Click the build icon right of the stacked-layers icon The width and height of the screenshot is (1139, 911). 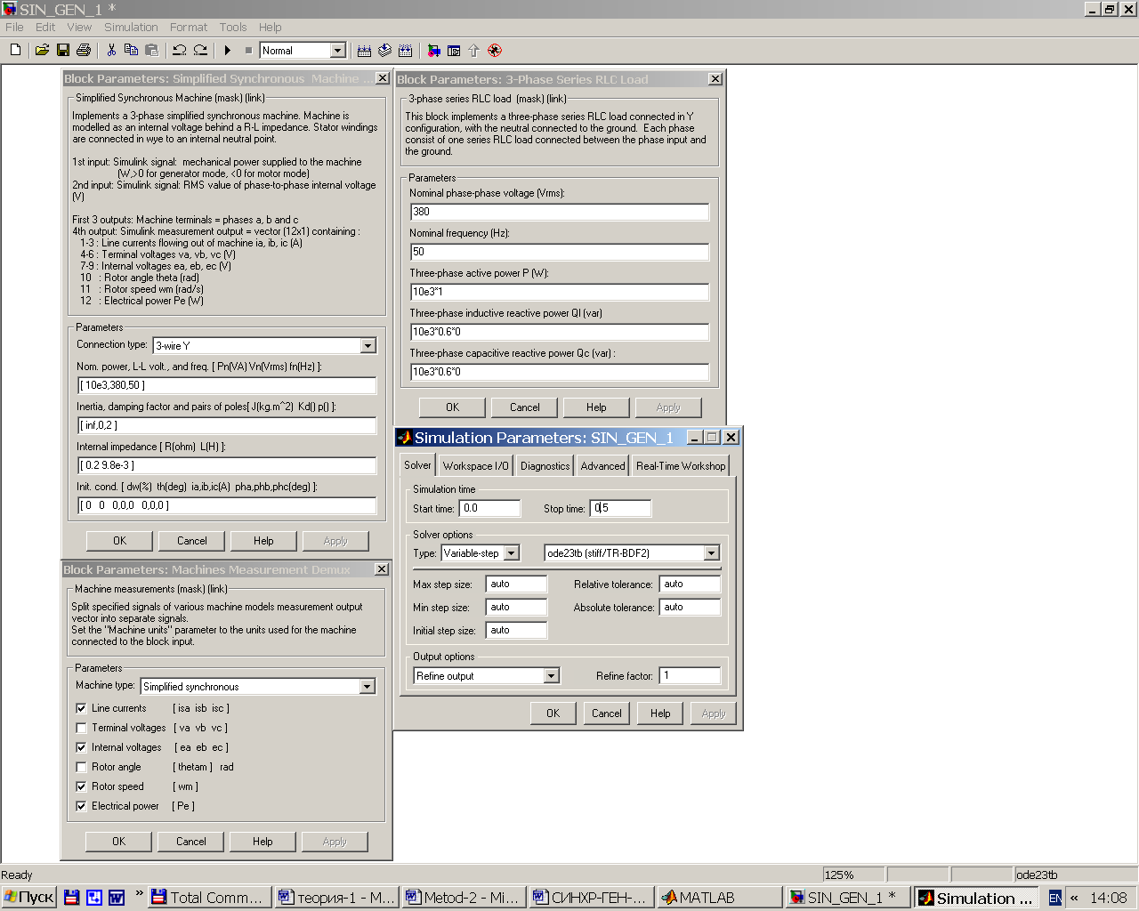click(x=406, y=51)
